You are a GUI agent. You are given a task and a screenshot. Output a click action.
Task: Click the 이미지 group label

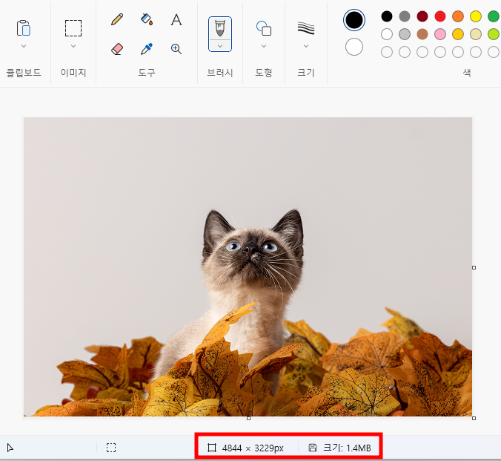point(73,73)
